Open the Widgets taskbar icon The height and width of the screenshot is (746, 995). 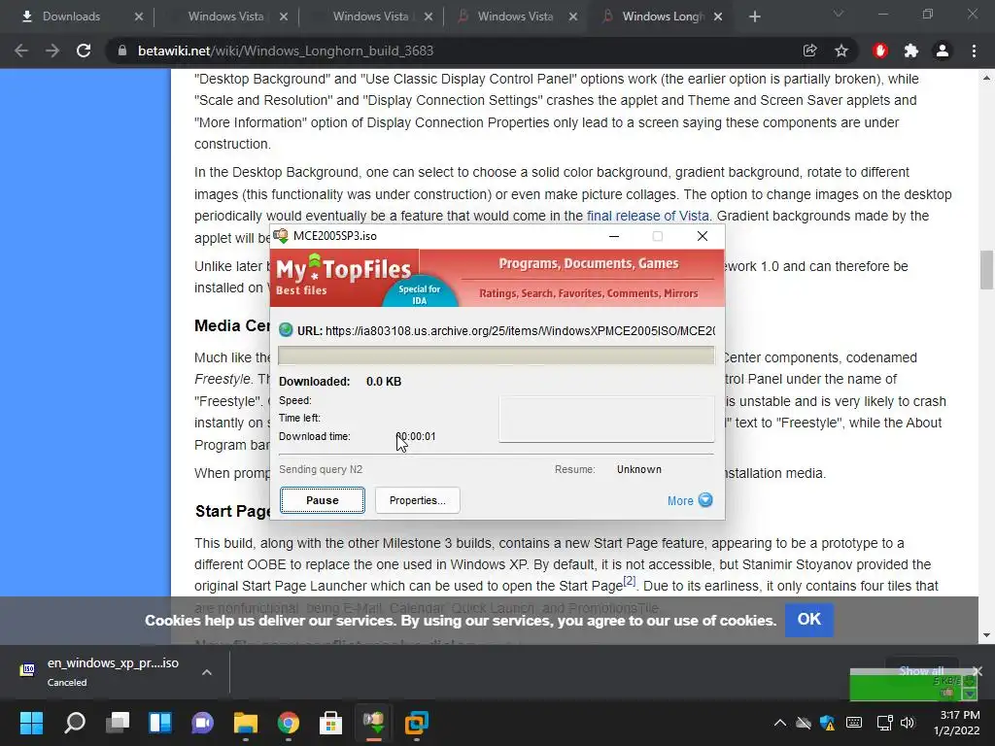point(160,723)
